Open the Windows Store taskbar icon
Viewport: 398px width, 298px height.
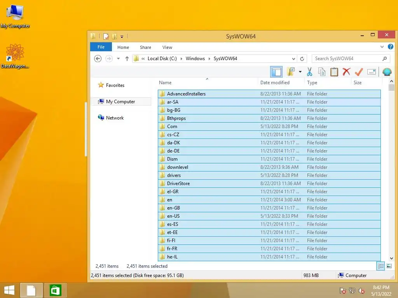point(55,290)
